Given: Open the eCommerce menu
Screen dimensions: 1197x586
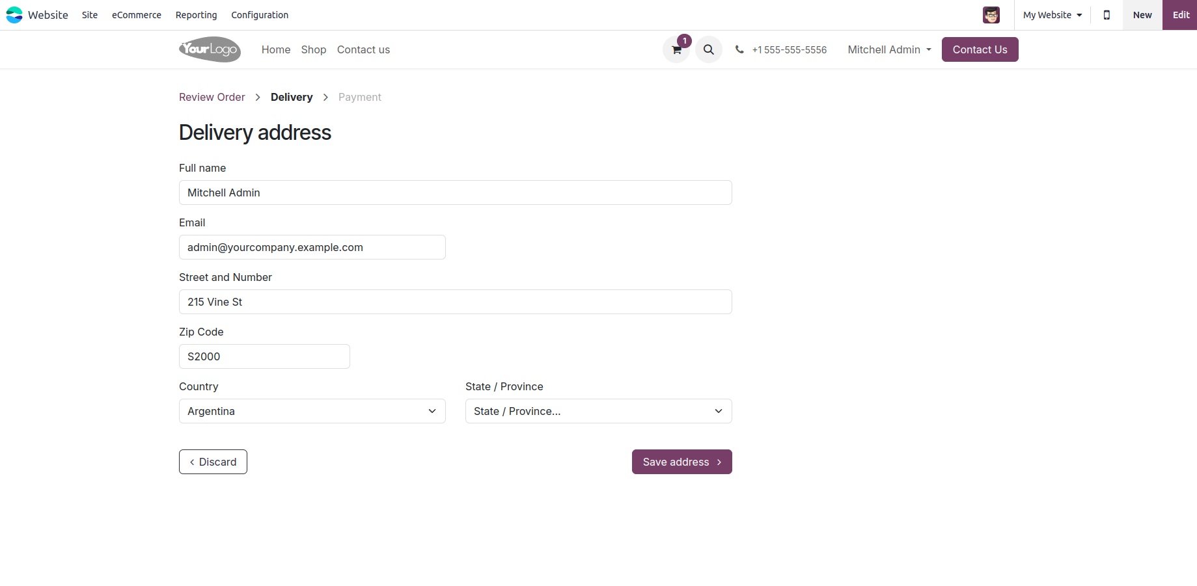Looking at the screenshot, I should click(x=137, y=15).
